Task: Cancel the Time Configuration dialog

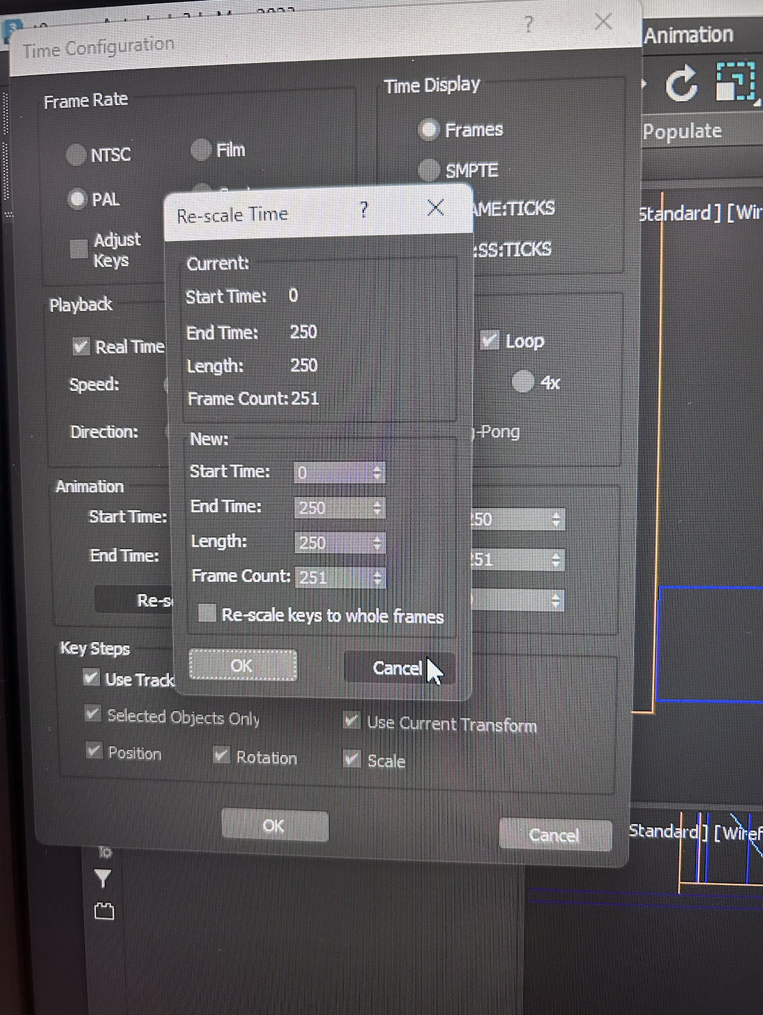Action: pos(555,834)
